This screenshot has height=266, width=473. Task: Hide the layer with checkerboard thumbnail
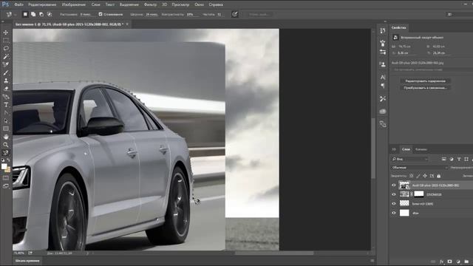point(394,204)
